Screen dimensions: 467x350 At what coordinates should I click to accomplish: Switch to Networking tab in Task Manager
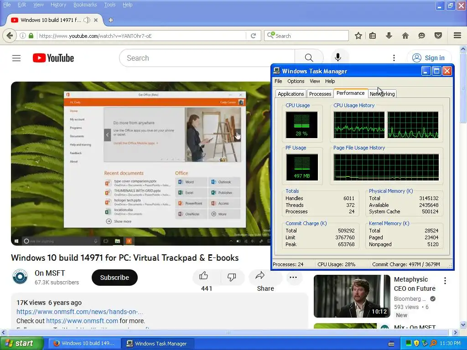[382, 94]
